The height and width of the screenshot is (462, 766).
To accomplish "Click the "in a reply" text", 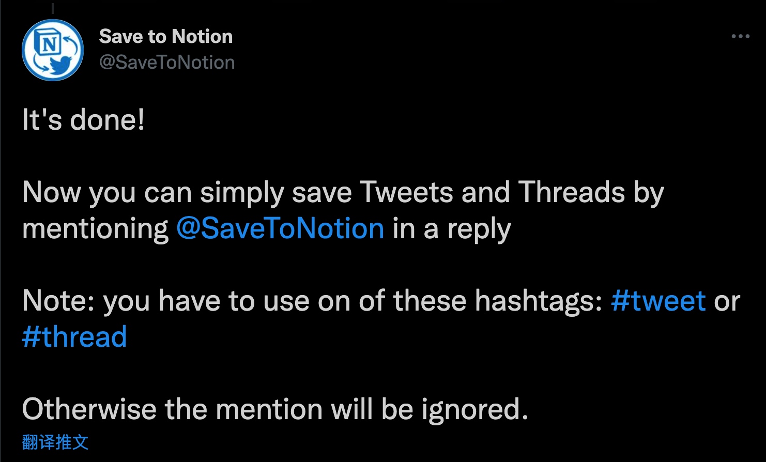I will (451, 229).
